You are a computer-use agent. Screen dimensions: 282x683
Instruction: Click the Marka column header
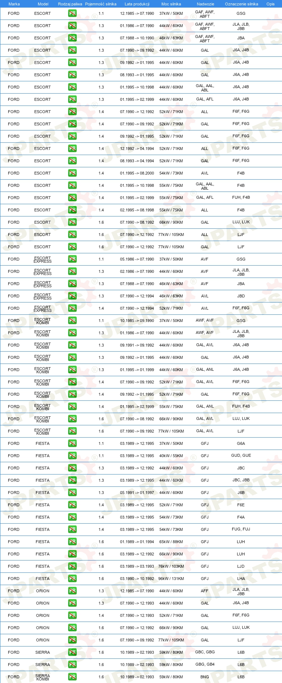(x=14, y=4)
